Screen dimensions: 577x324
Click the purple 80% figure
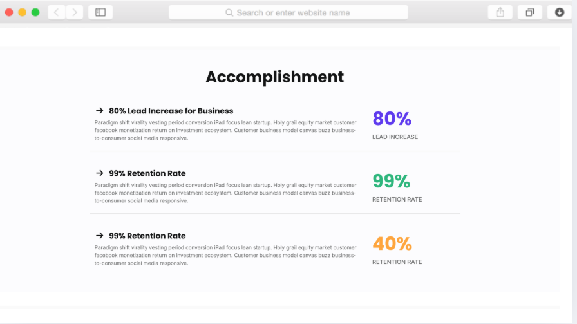tap(392, 119)
